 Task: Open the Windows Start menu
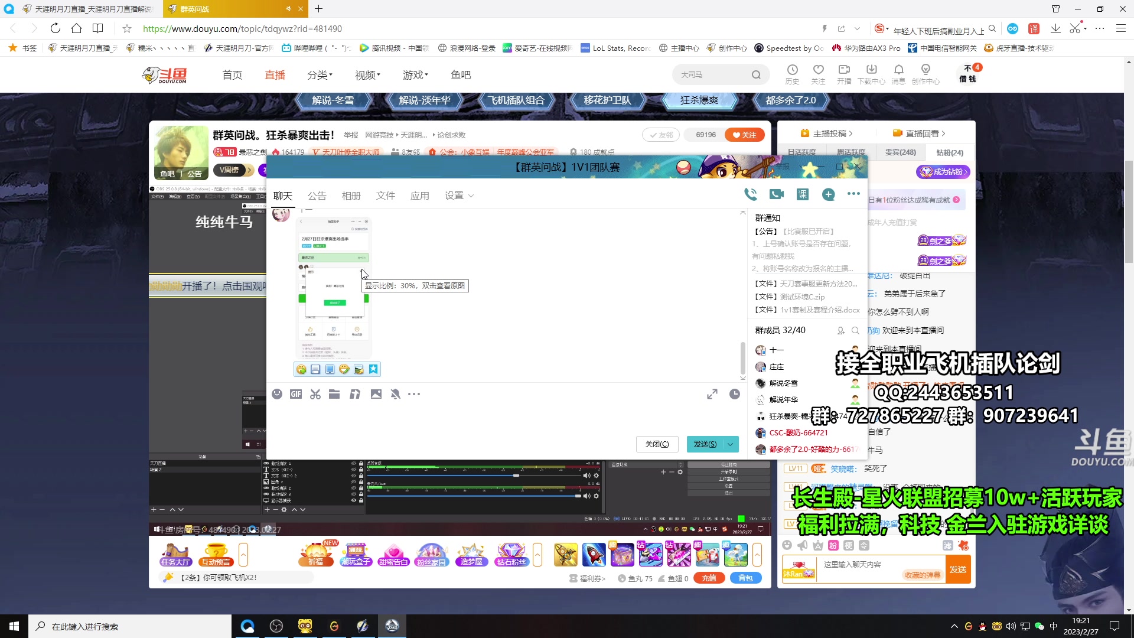[x=14, y=626]
